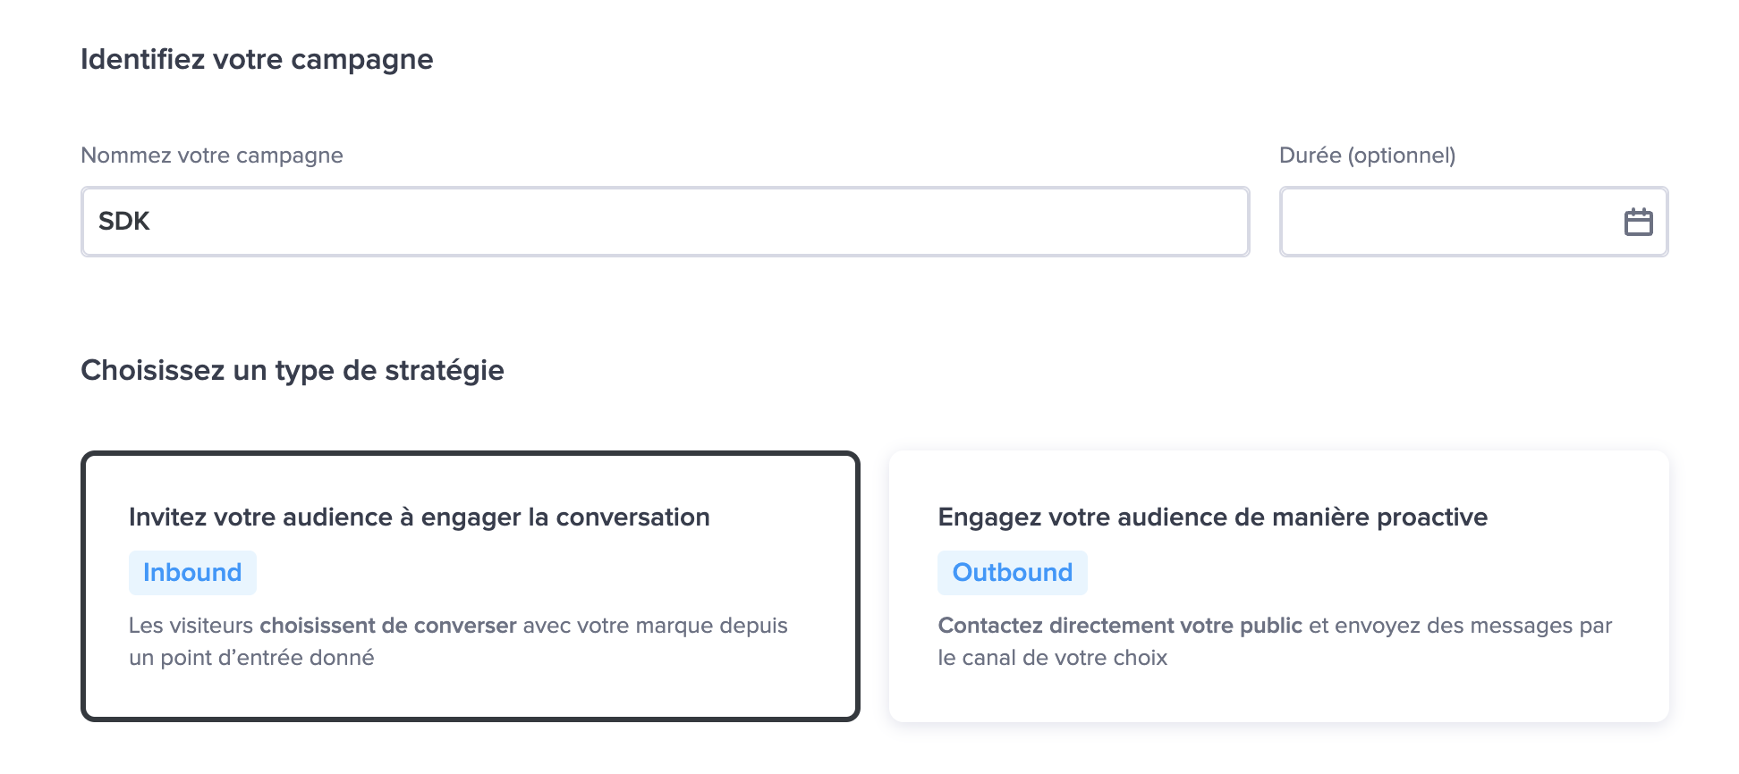The height and width of the screenshot is (774, 1739).
Task: Open the calendar date picker icon
Action: [1638, 222]
